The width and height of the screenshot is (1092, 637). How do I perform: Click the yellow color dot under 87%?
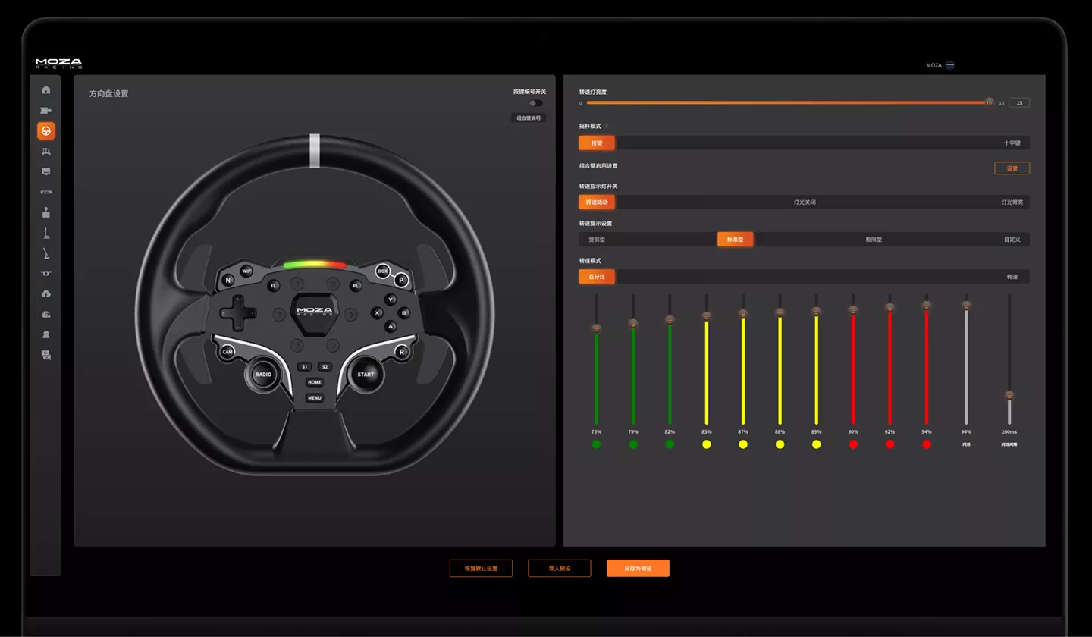743,444
